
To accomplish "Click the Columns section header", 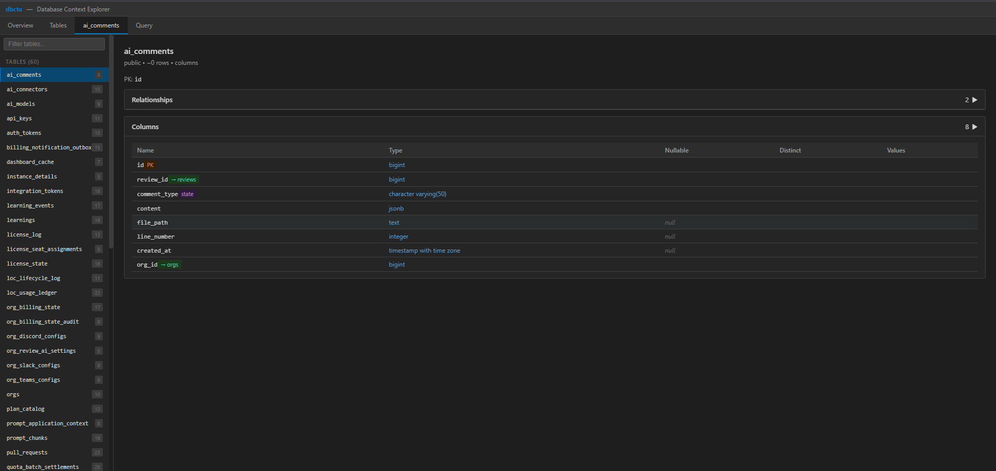I will click(x=554, y=127).
